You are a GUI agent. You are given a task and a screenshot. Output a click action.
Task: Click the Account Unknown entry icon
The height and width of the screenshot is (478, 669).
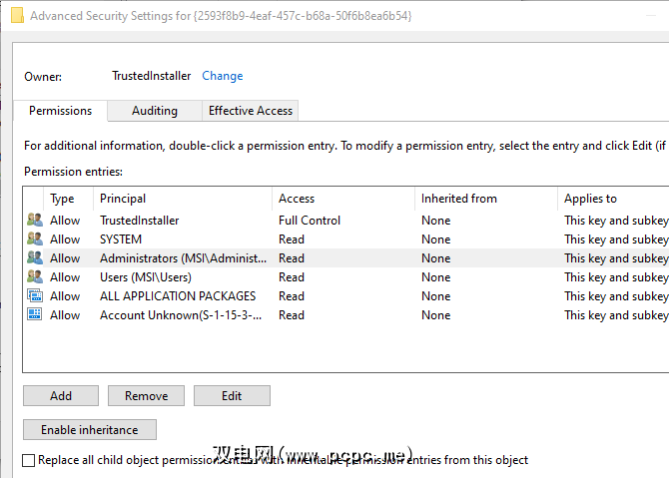[x=35, y=315]
